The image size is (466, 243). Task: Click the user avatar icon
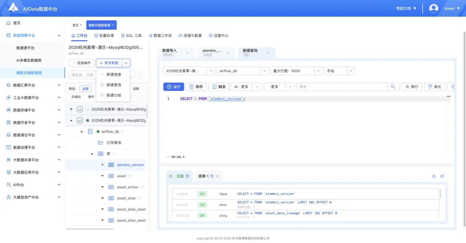point(434,8)
